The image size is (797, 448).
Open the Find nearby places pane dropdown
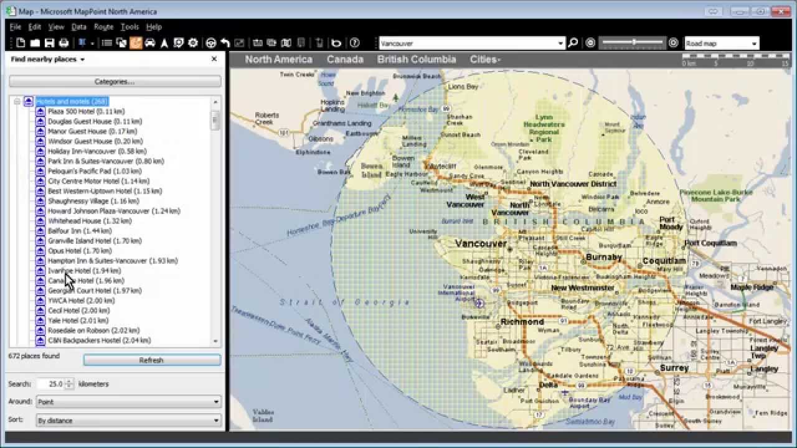[x=82, y=60]
